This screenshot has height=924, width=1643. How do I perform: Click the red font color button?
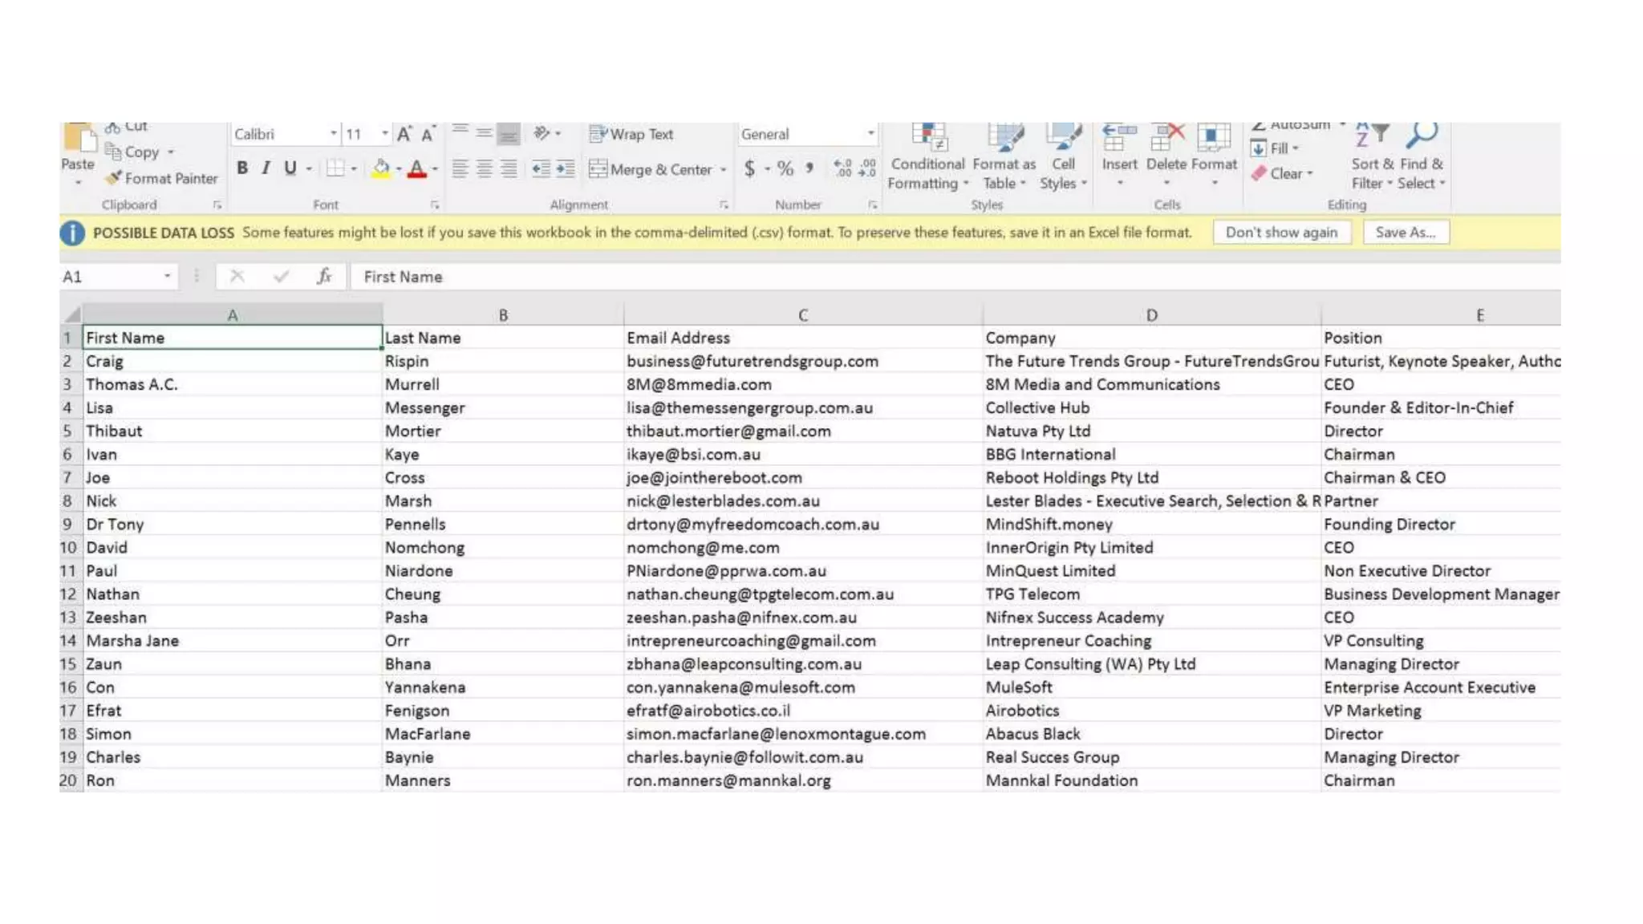pos(416,168)
